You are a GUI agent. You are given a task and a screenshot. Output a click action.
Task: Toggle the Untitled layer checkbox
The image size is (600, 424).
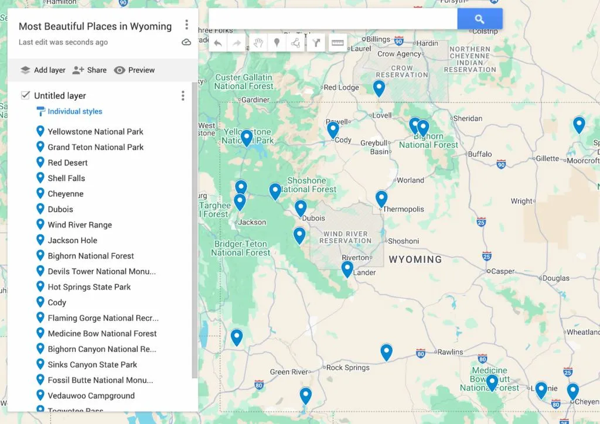click(25, 95)
